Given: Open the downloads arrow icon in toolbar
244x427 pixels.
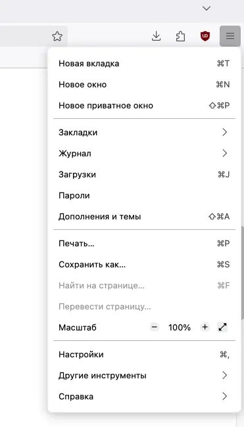Looking at the screenshot, I should coord(156,36).
